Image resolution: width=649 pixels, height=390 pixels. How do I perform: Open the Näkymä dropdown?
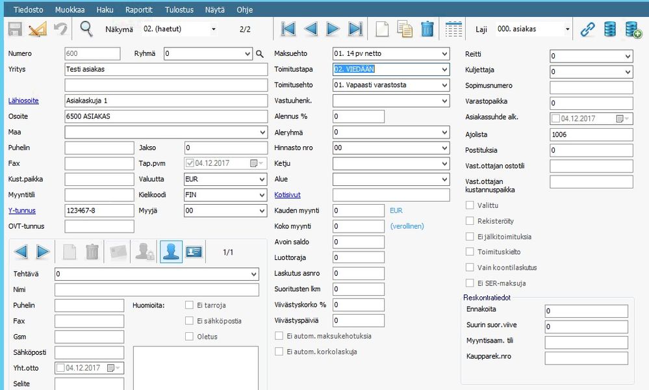pos(214,29)
